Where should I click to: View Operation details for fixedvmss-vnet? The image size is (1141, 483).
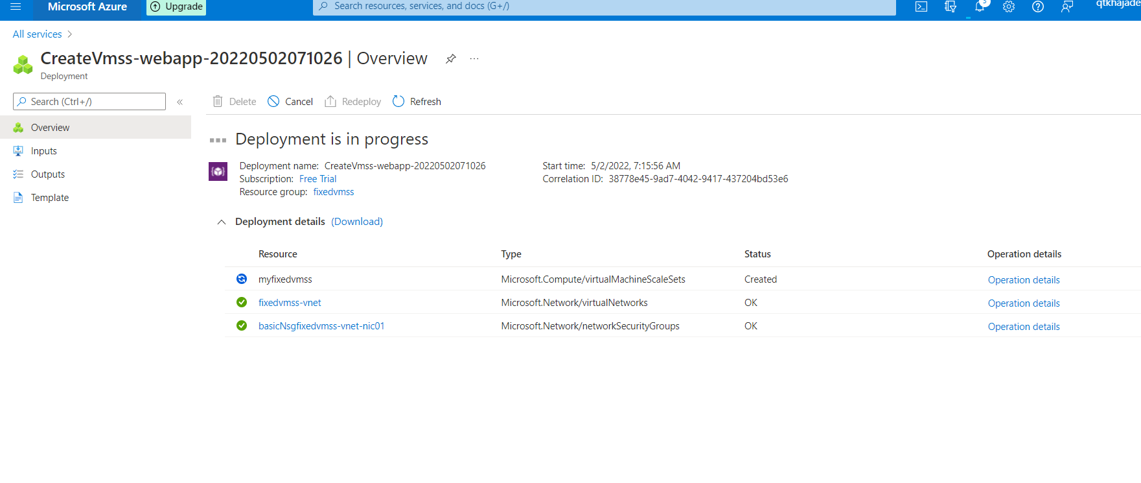coord(1024,303)
